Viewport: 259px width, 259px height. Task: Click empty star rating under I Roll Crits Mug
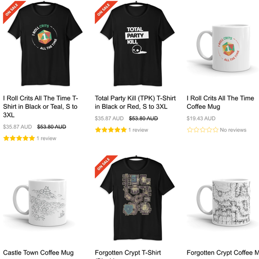pyautogui.click(x=203, y=130)
